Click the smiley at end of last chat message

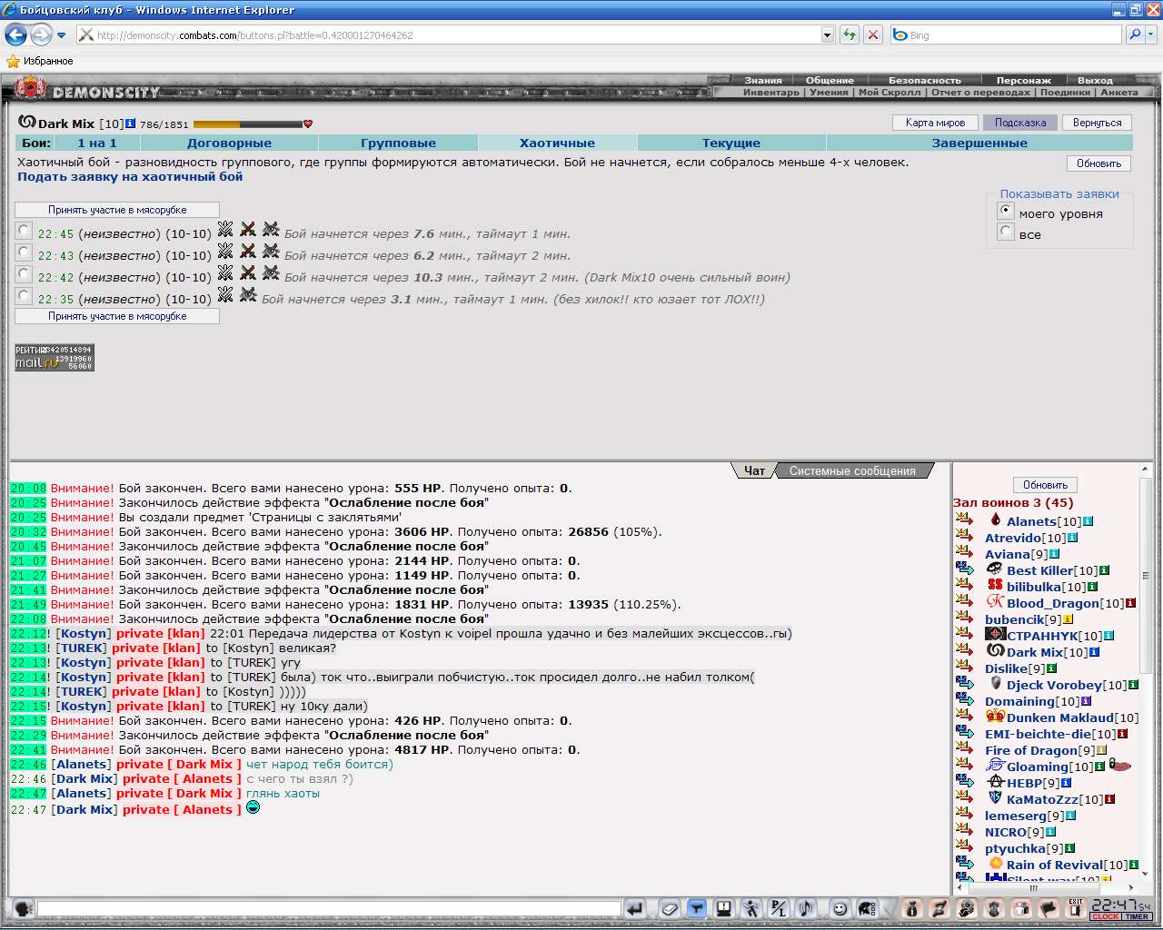(x=253, y=806)
